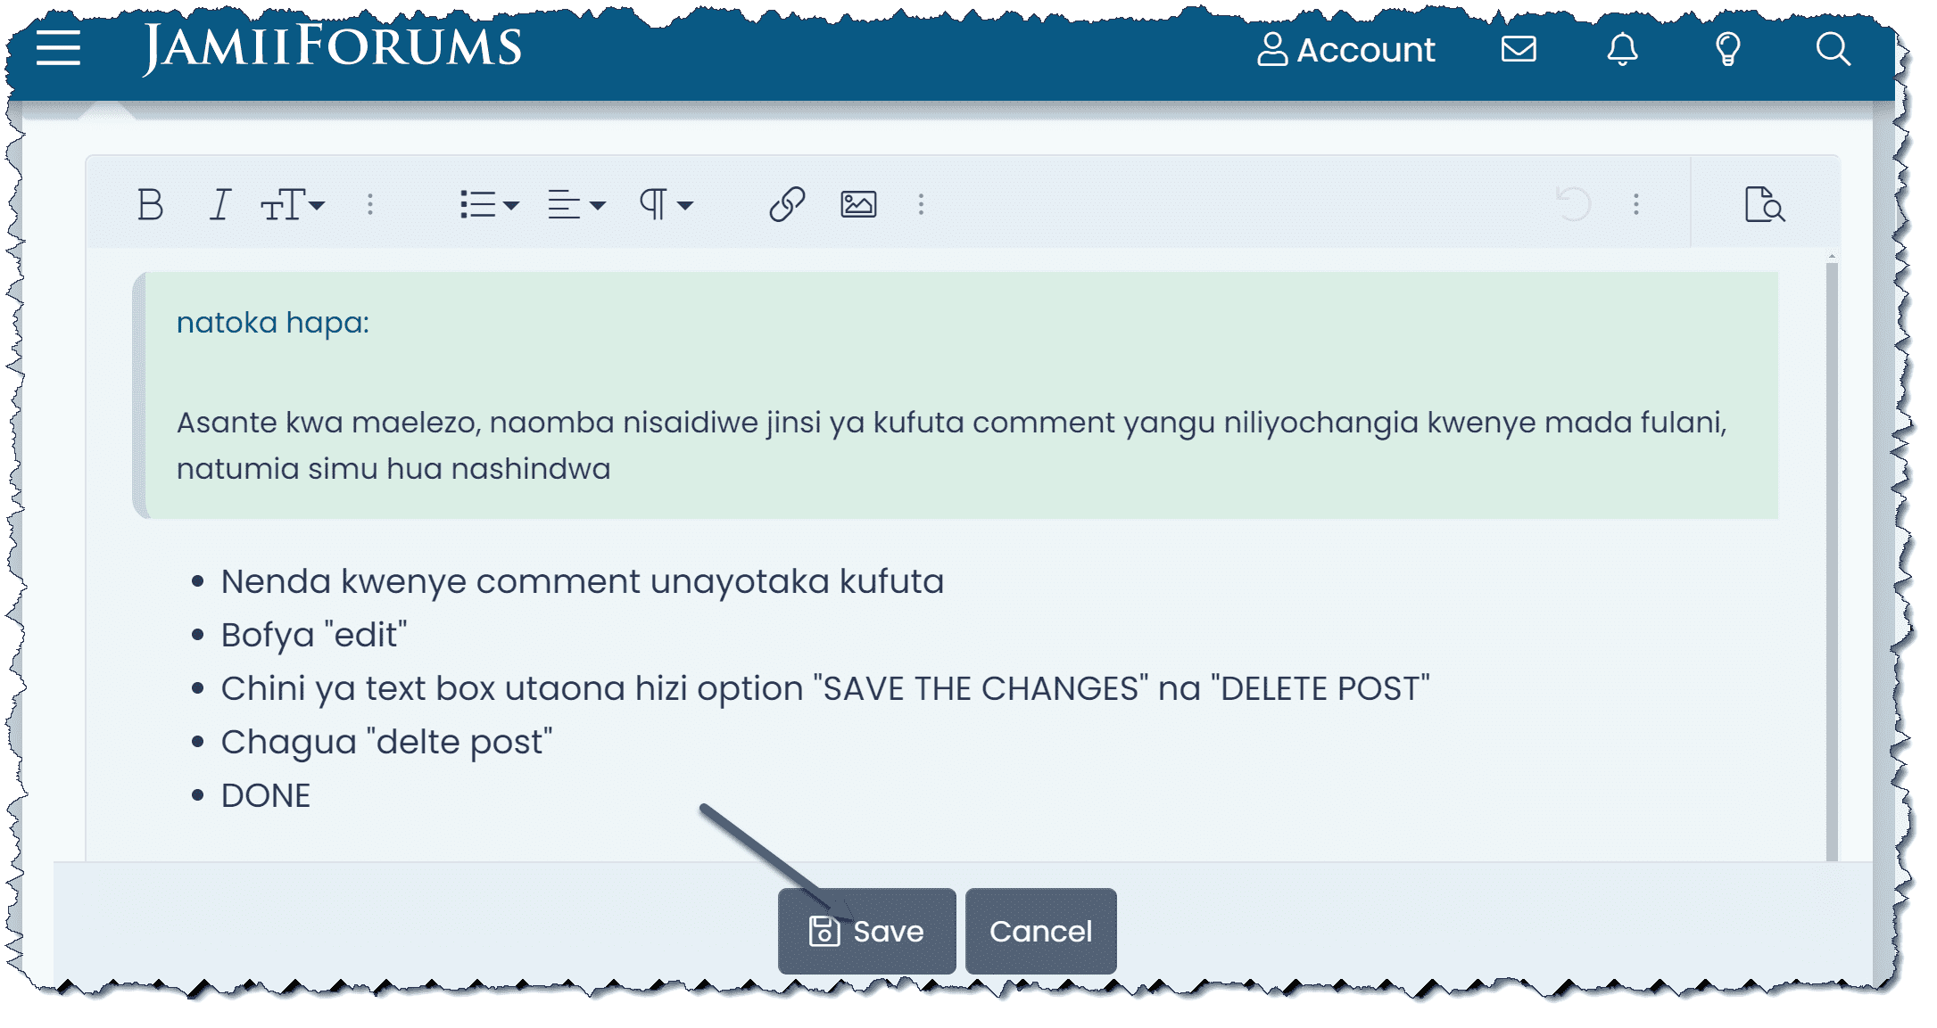
Task: Open more options next to undo
Action: point(1636,205)
